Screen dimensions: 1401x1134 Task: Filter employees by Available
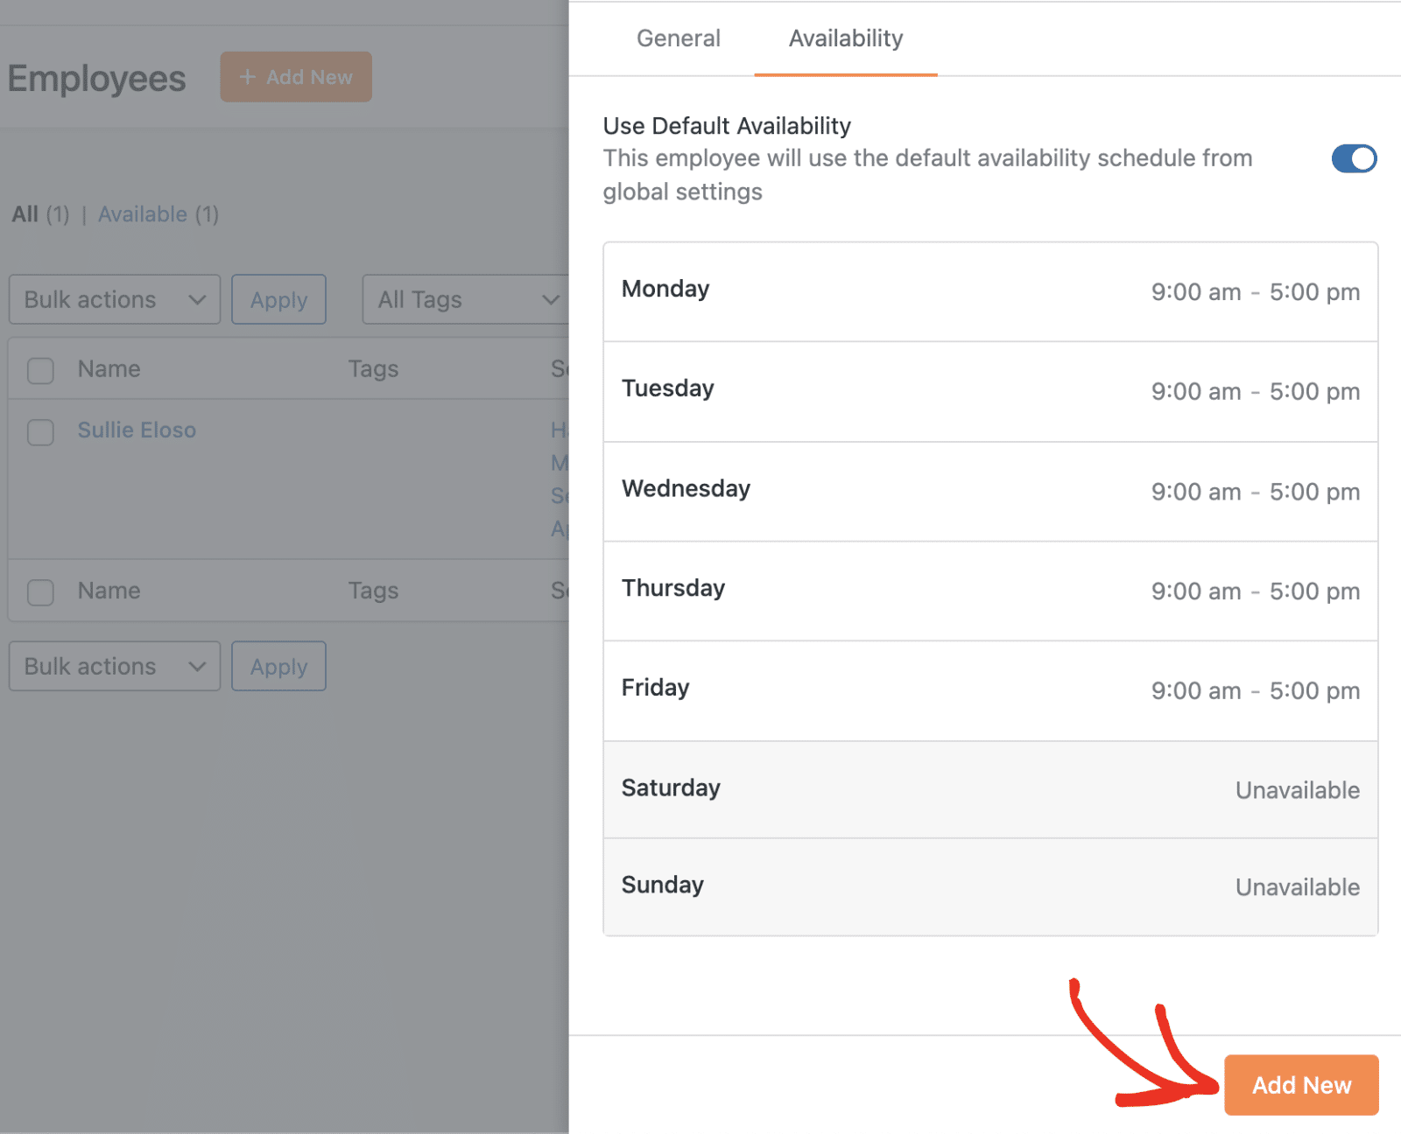[143, 214]
